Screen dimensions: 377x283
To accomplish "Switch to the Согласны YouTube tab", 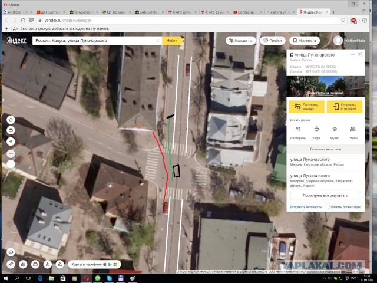I will tap(247, 12).
